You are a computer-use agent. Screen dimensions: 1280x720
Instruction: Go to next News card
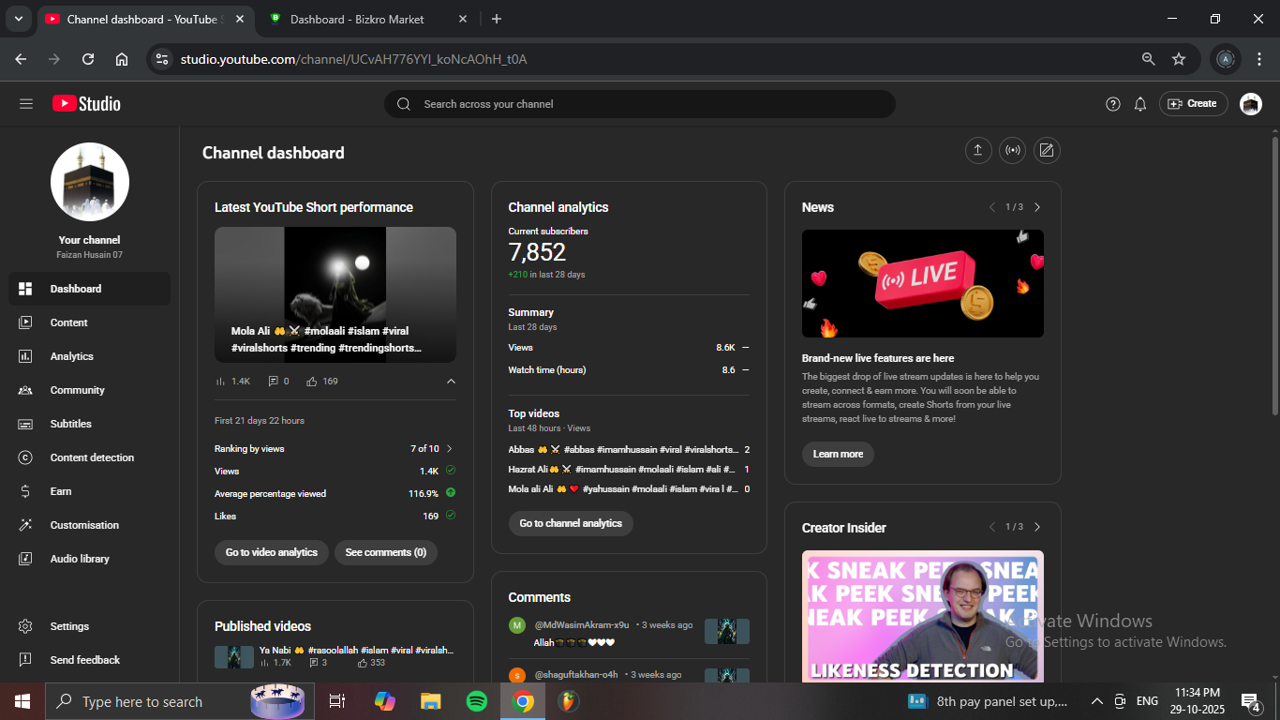(x=1037, y=207)
